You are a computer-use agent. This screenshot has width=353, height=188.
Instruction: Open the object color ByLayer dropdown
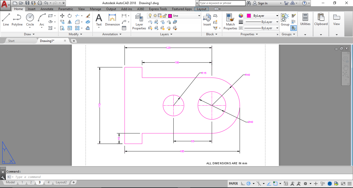point(261,16)
